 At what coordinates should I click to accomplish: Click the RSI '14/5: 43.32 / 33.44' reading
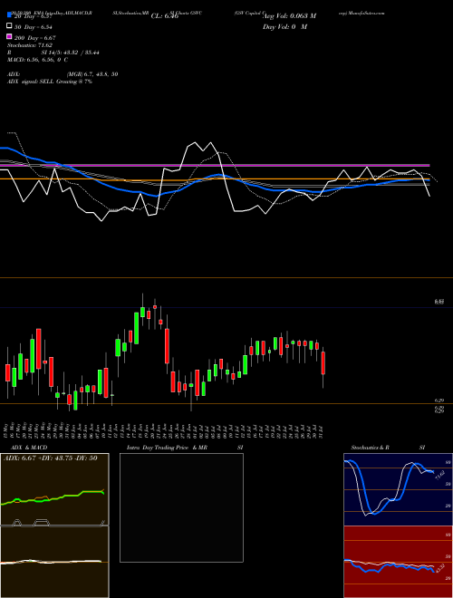(71, 53)
